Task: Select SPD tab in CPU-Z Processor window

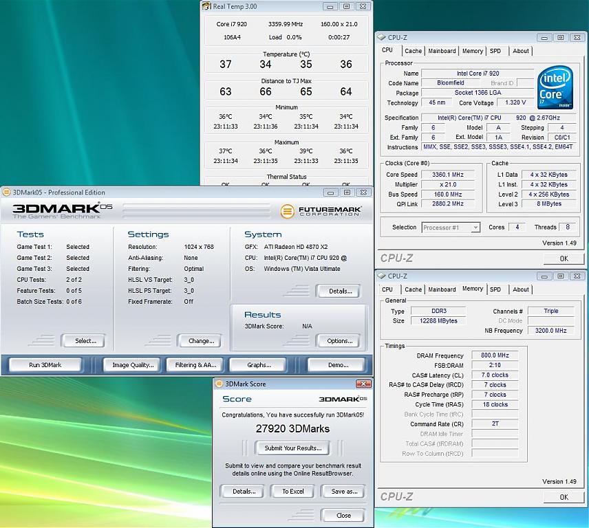Action: pos(495,51)
